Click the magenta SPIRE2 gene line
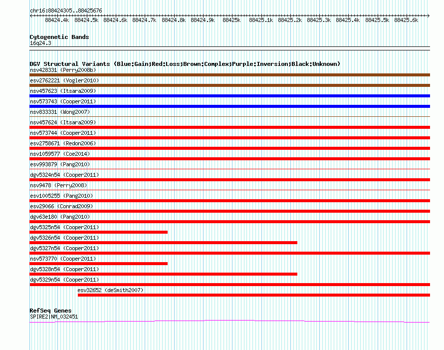The height and width of the screenshot is (350, 444). pyautogui.click(x=229, y=321)
